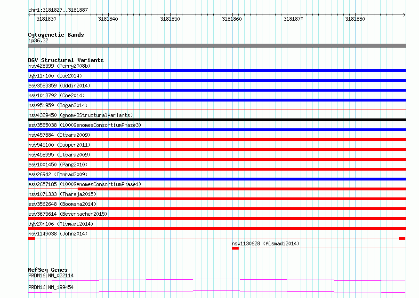Viewport: 419px width, 298px height.
Task: Open variant nsv1071333 (Thareja2015)
Action: click(x=62, y=194)
